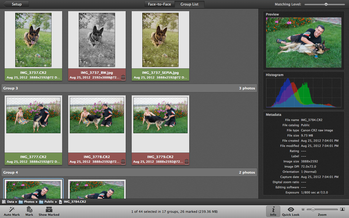The width and height of the screenshot is (349, 218).
Task: Click the Exposure value 1/800 sec at f/2.0
Action: point(314,192)
